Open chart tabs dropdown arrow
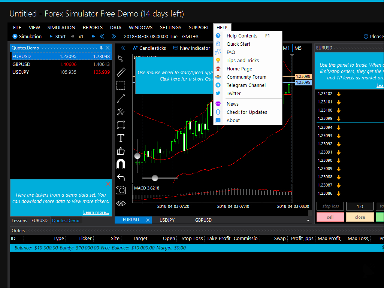 pos(308,221)
